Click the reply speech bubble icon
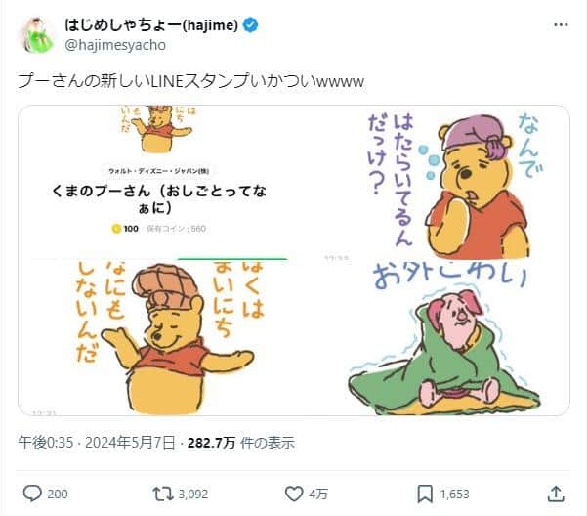 click(x=31, y=494)
